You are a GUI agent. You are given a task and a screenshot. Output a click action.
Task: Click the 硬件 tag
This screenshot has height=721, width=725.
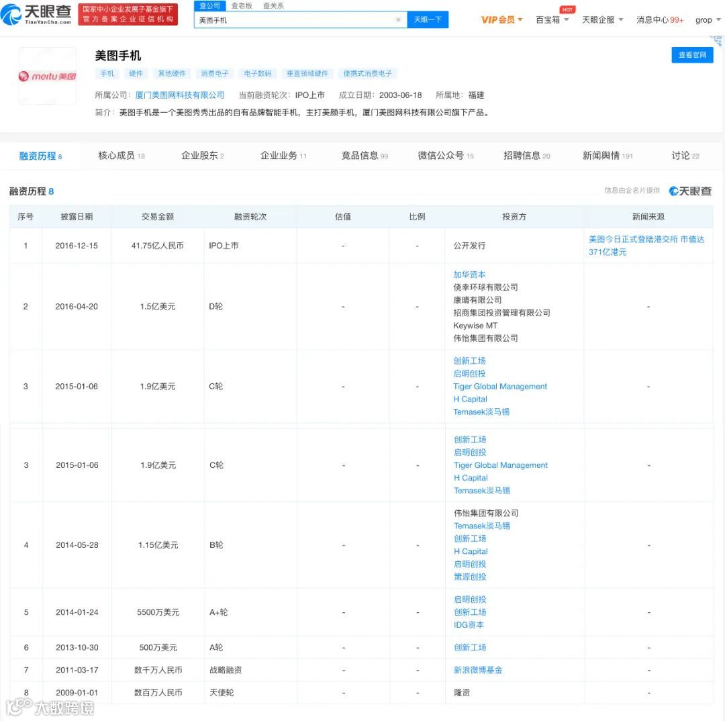click(x=136, y=74)
